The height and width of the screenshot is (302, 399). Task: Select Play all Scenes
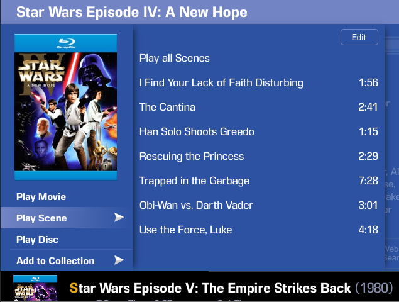pos(174,58)
